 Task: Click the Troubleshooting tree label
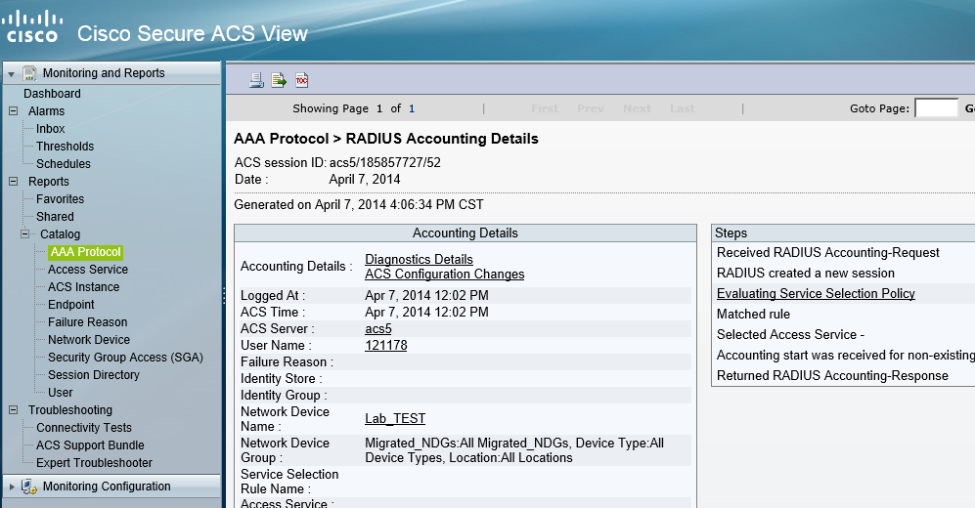(x=70, y=410)
